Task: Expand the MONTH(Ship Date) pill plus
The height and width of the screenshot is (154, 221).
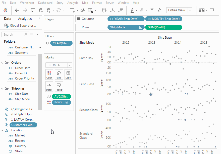Action: tap(149, 19)
